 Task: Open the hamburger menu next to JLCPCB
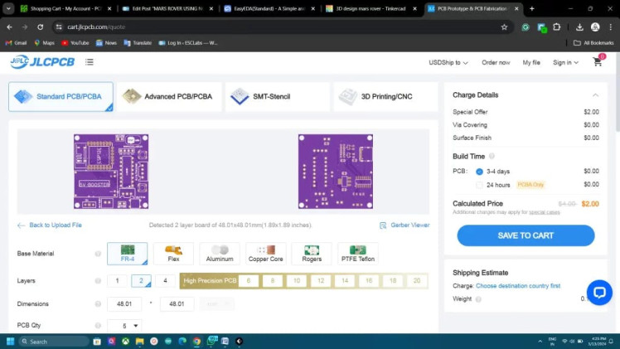(90, 62)
